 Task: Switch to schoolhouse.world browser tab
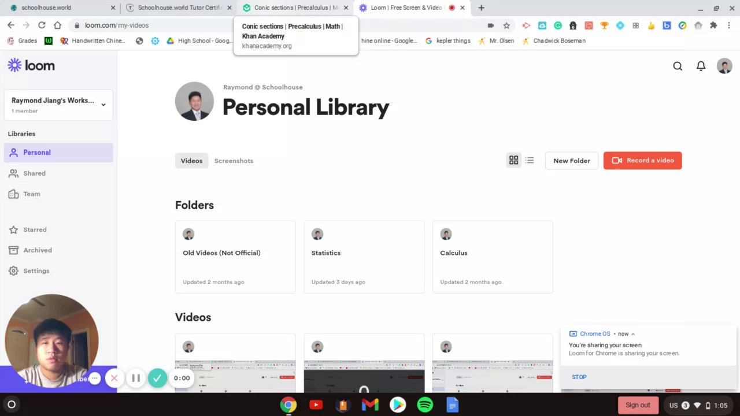coord(62,8)
